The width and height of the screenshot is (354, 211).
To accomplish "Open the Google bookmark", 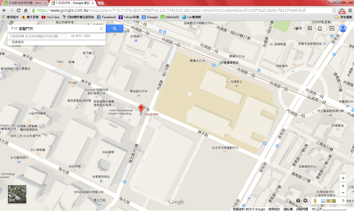I will 150,17.
